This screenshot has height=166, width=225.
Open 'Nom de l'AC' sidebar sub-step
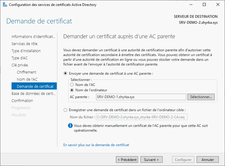[27, 79]
